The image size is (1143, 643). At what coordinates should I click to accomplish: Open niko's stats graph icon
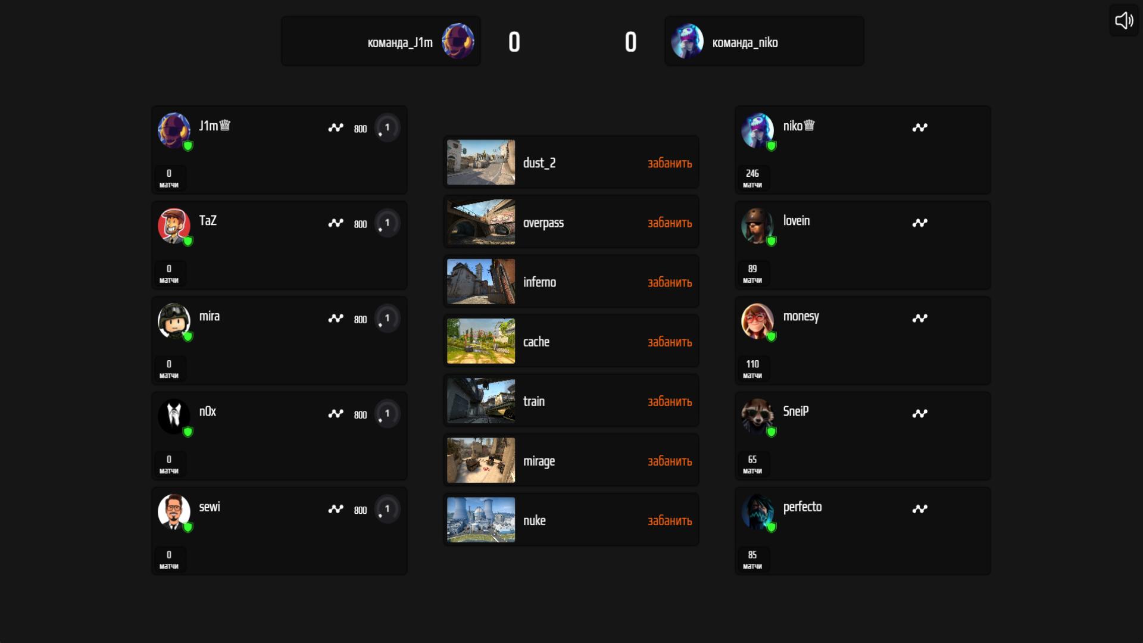point(920,127)
